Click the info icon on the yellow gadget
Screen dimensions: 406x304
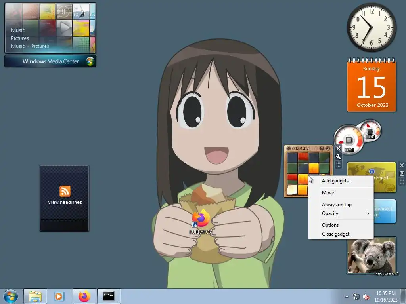[372, 171]
